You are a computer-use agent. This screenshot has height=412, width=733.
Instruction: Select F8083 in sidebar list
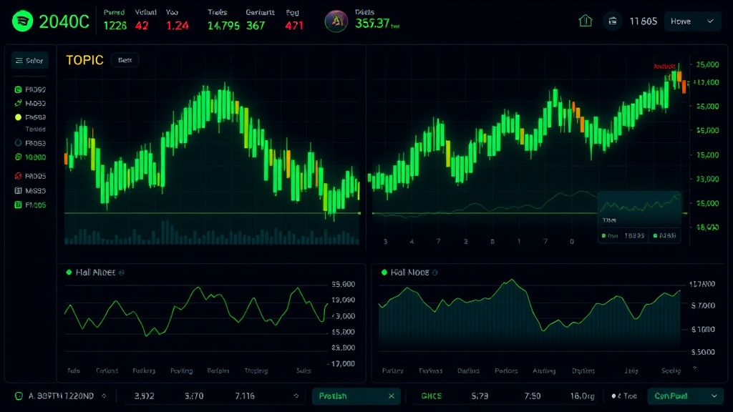coord(36,143)
